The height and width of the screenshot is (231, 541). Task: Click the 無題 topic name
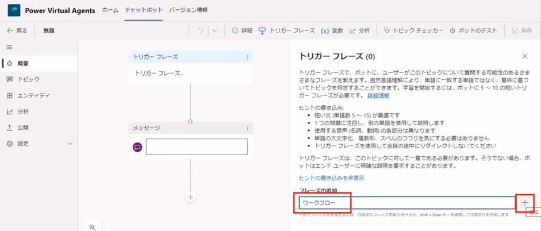click(x=49, y=30)
